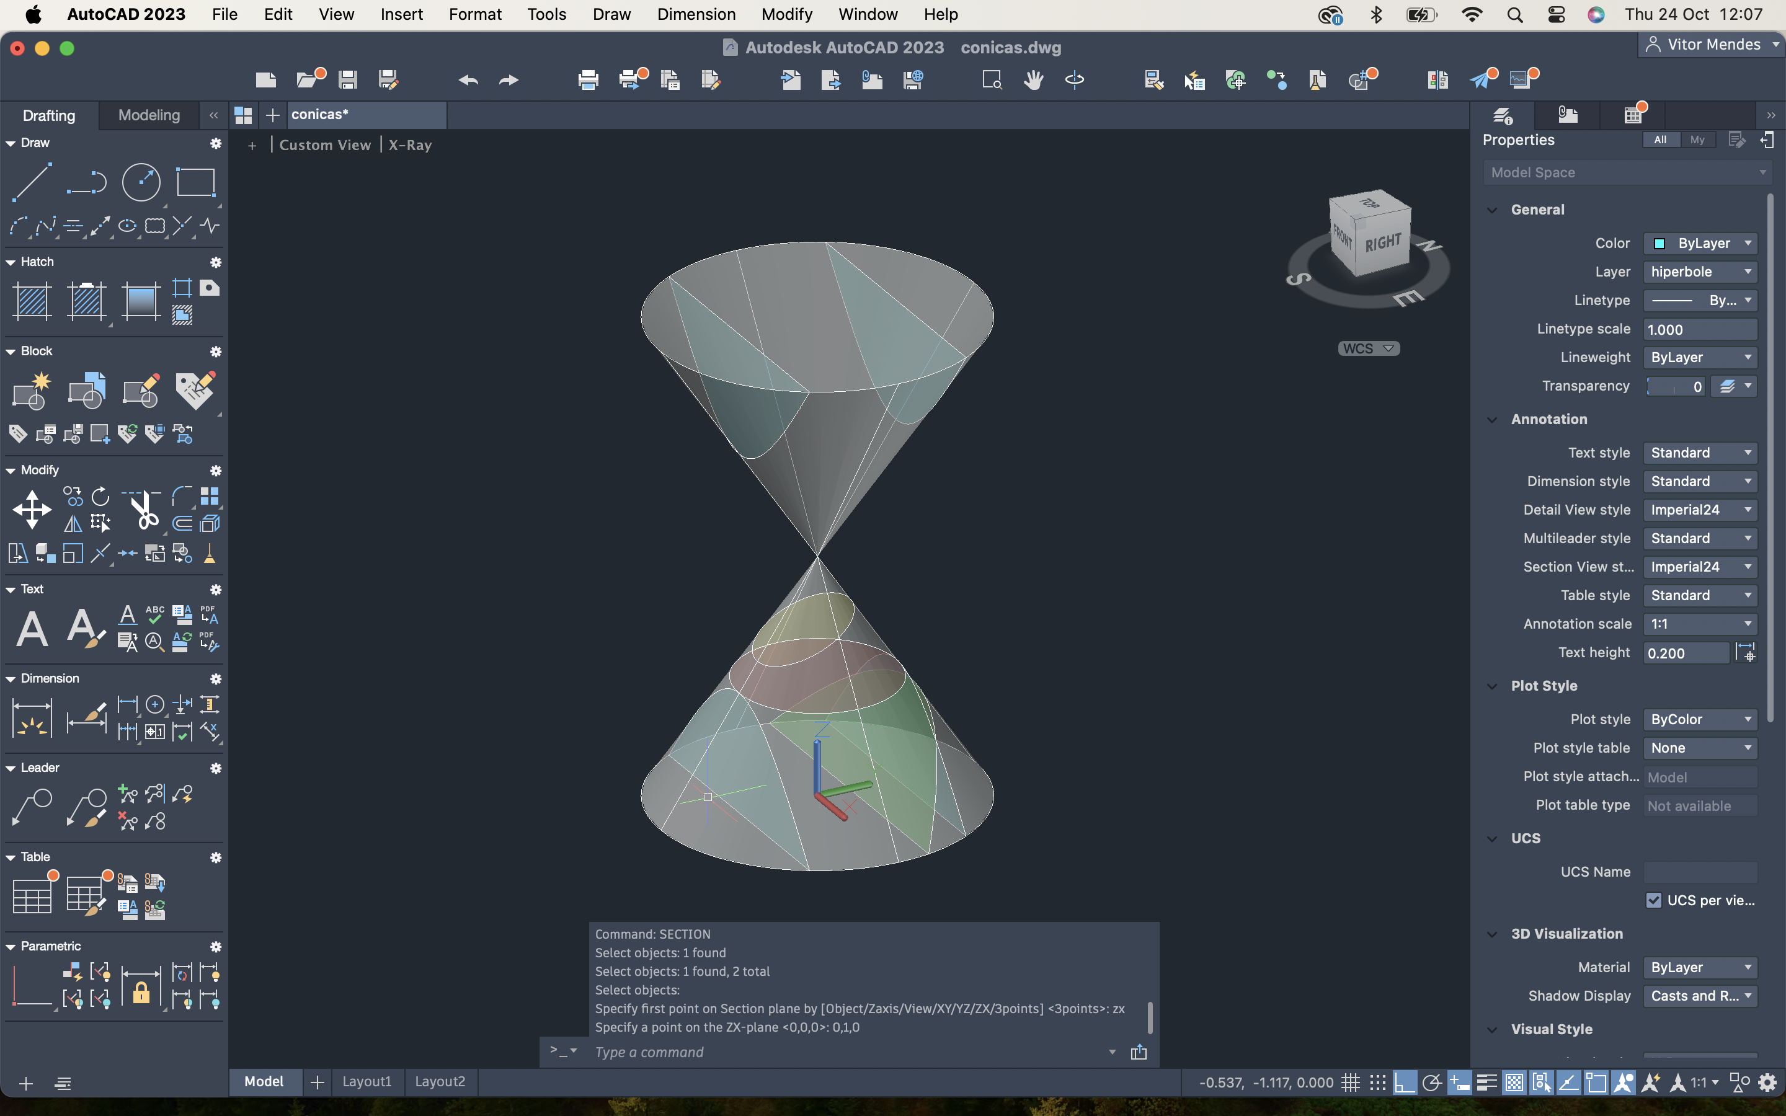This screenshot has width=1786, height=1116.
Task: Select the Multiline Text tool
Action: pos(32,629)
